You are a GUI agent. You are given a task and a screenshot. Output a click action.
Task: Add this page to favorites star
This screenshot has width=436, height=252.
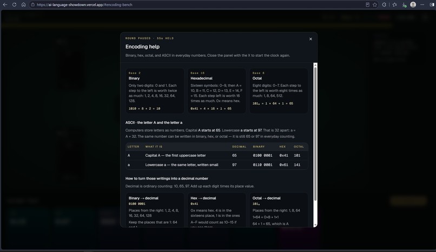375,5
